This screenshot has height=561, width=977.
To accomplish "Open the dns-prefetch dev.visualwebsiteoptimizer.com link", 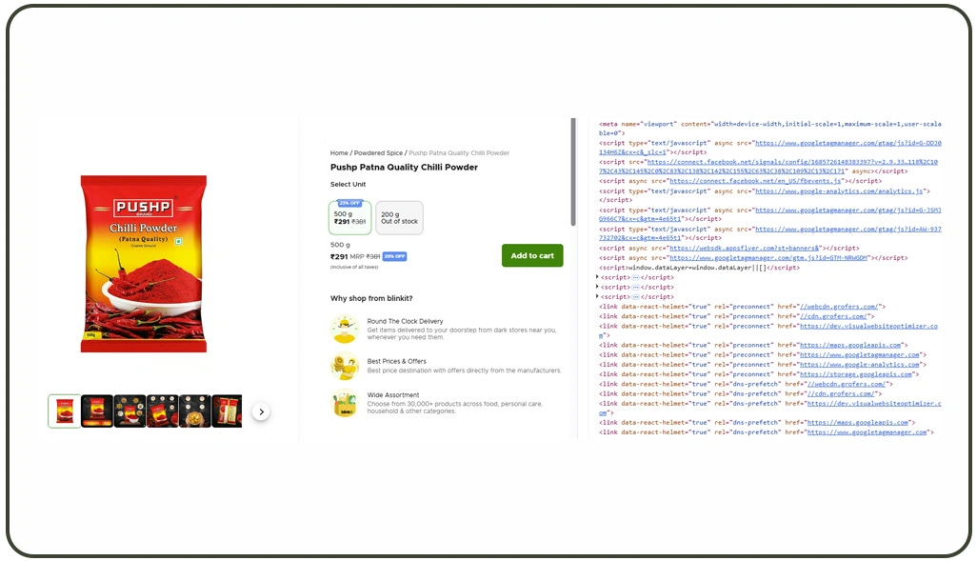I will [874, 403].
